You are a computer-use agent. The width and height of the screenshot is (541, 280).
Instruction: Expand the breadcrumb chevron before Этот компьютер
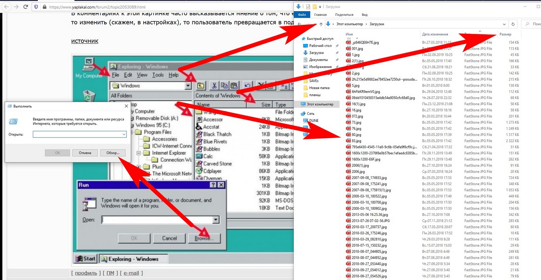(x=333, y=24)
